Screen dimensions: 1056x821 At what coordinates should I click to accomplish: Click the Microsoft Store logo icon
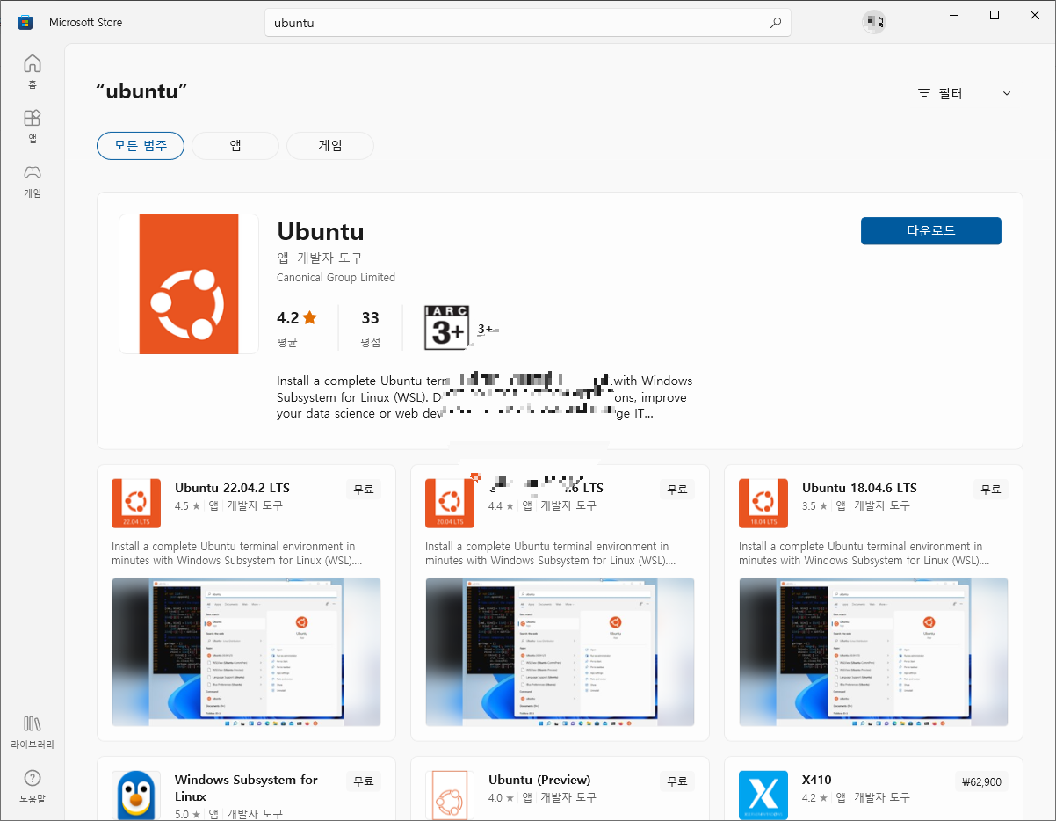(25, 22)
